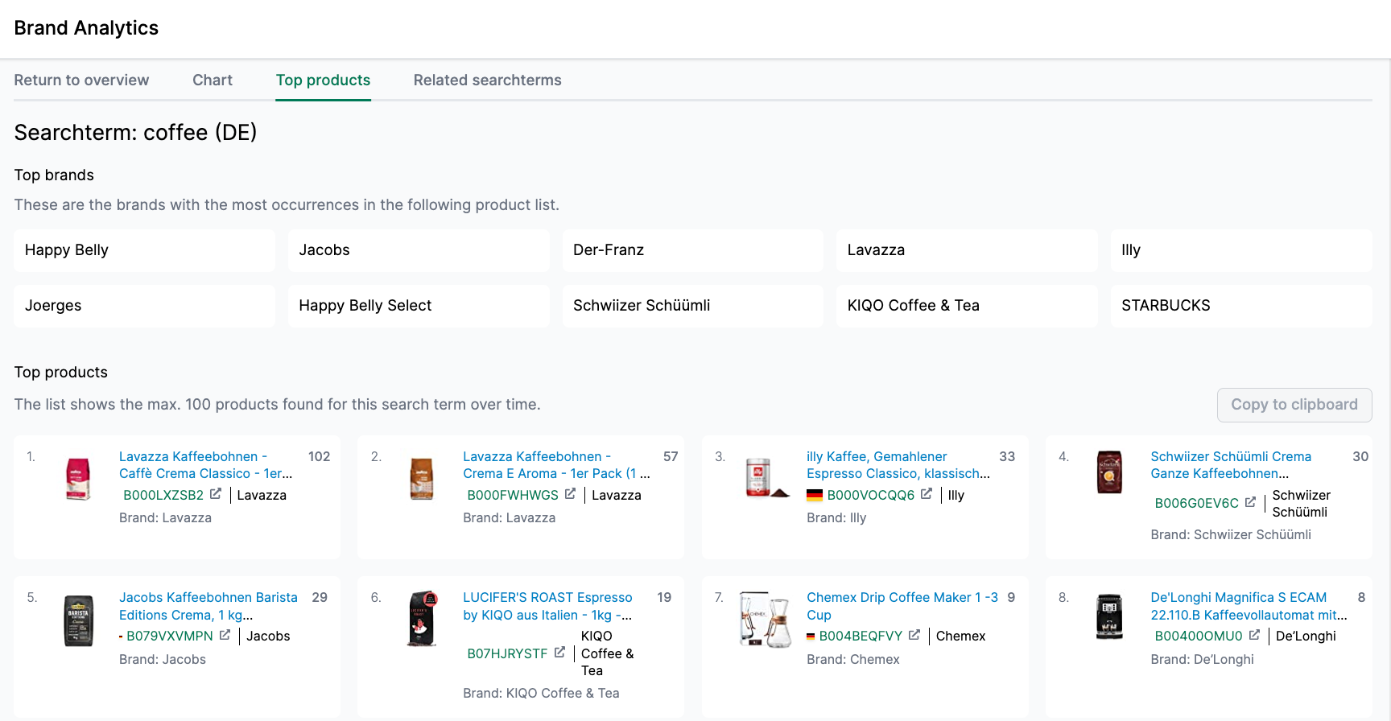Image resolution: width=1391 pixels, height=721 pixels.
Task: Open the Related searchterms tab
Action: (488, 80)
